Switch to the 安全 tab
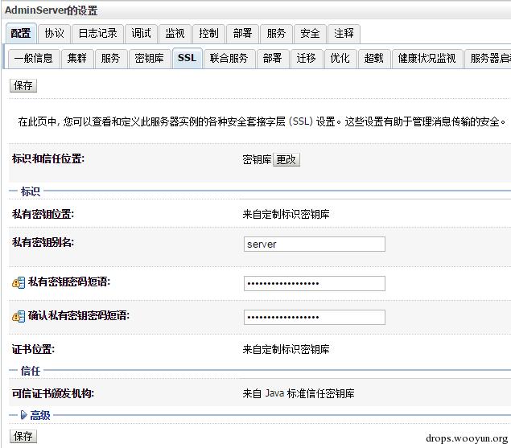 pyautogui.click(x=311, y=33)
